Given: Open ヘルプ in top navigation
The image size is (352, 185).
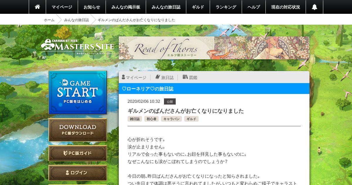Looking at the screenshot, I should [254, 7].
